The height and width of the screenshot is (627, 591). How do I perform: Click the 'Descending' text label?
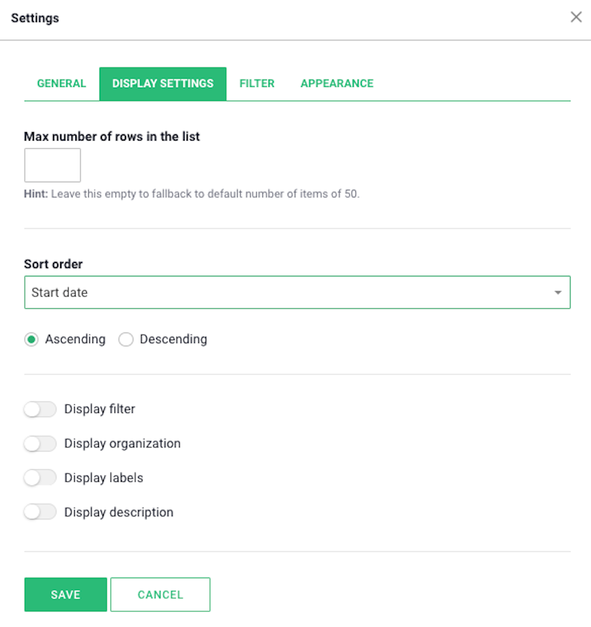(x=174, y=339)
